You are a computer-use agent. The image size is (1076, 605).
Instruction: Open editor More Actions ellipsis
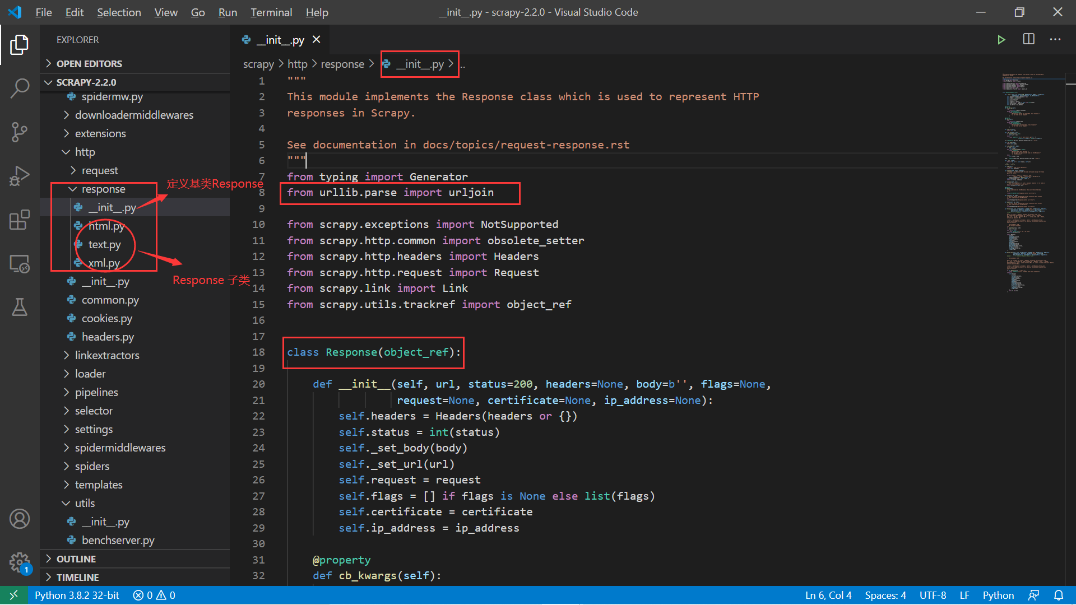1055,39
